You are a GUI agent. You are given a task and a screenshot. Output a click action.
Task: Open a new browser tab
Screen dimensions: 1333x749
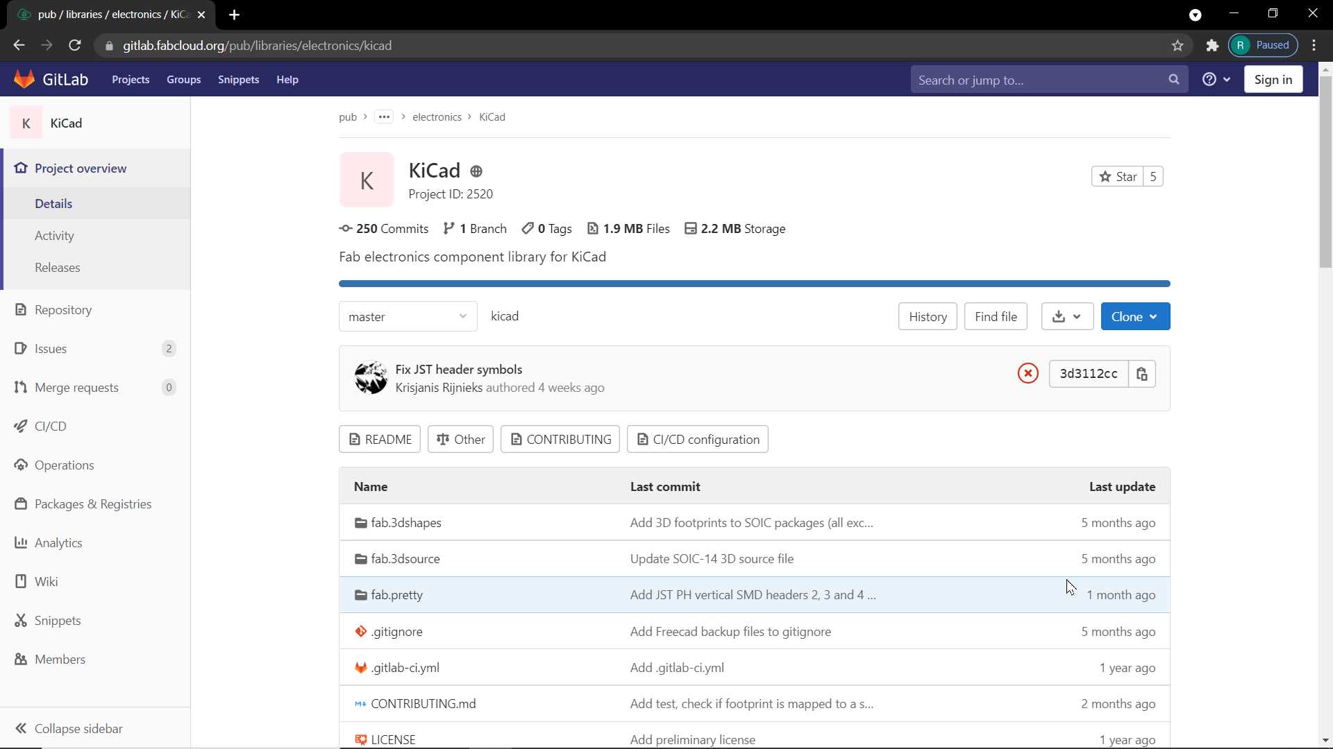pos(235,15)
